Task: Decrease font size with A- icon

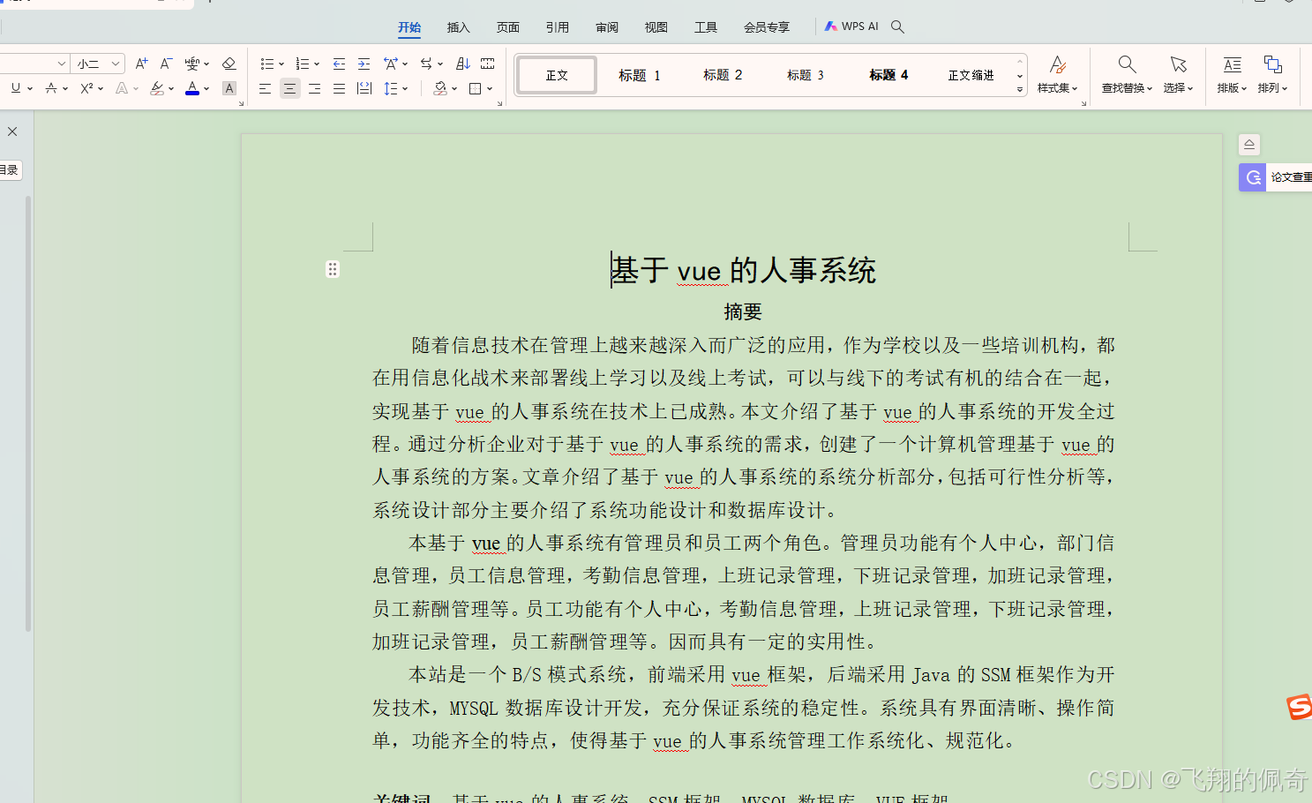Action: [166, 64]
